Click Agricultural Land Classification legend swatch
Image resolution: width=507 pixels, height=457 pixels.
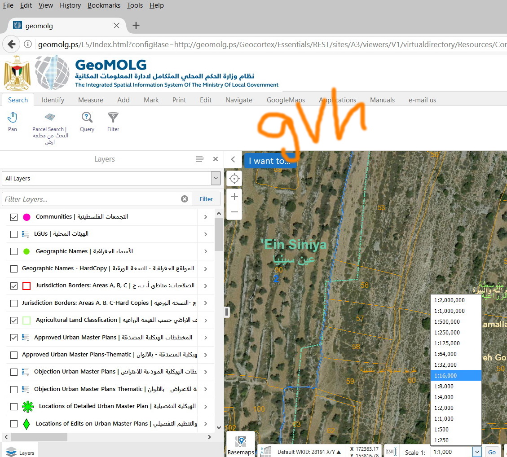(26, 320)
